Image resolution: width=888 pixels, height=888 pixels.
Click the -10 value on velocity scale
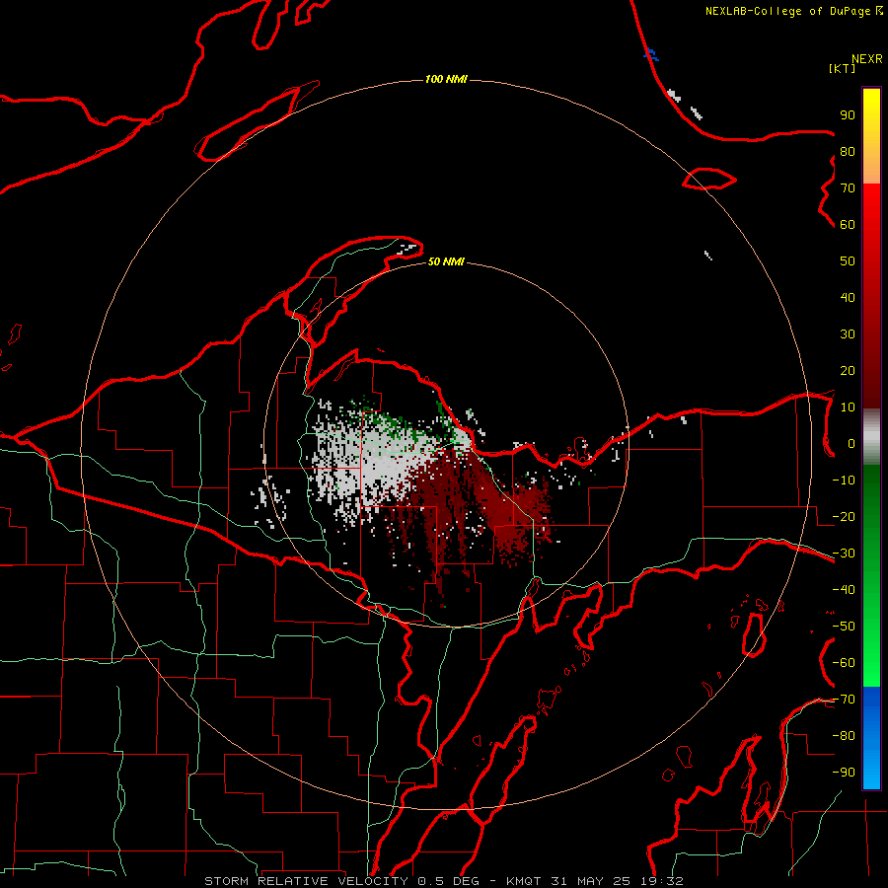[x=844, y=481]
